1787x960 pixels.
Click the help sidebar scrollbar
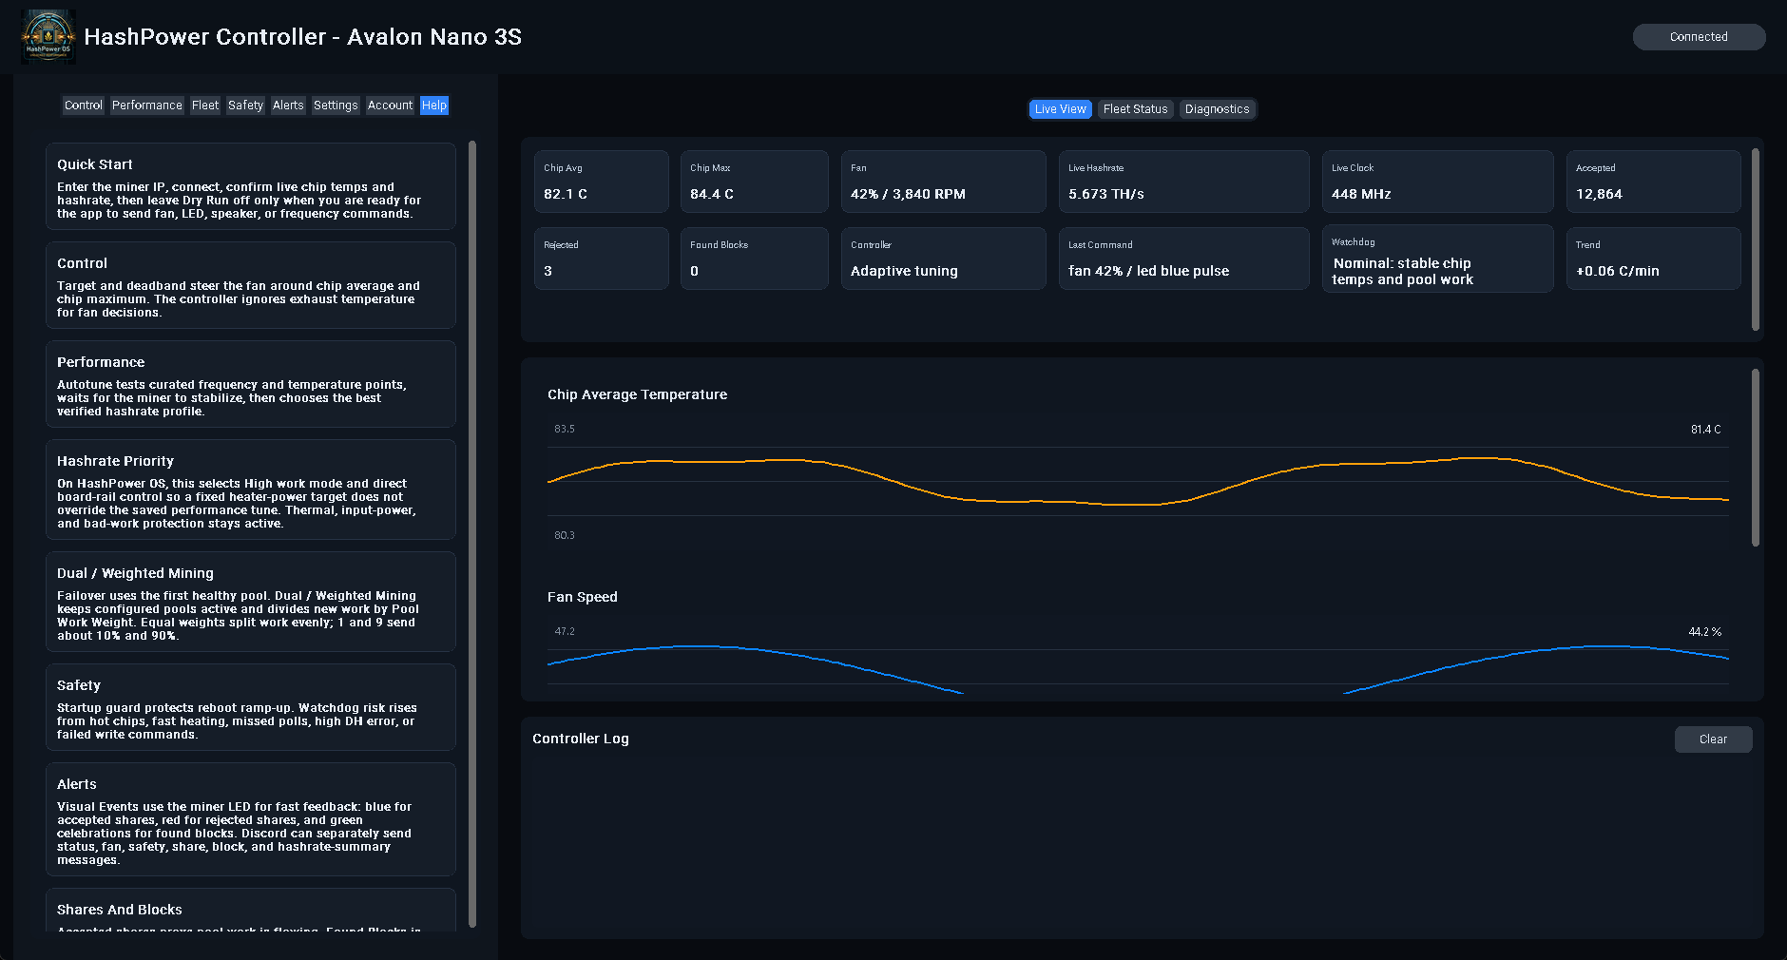point(472,534)
